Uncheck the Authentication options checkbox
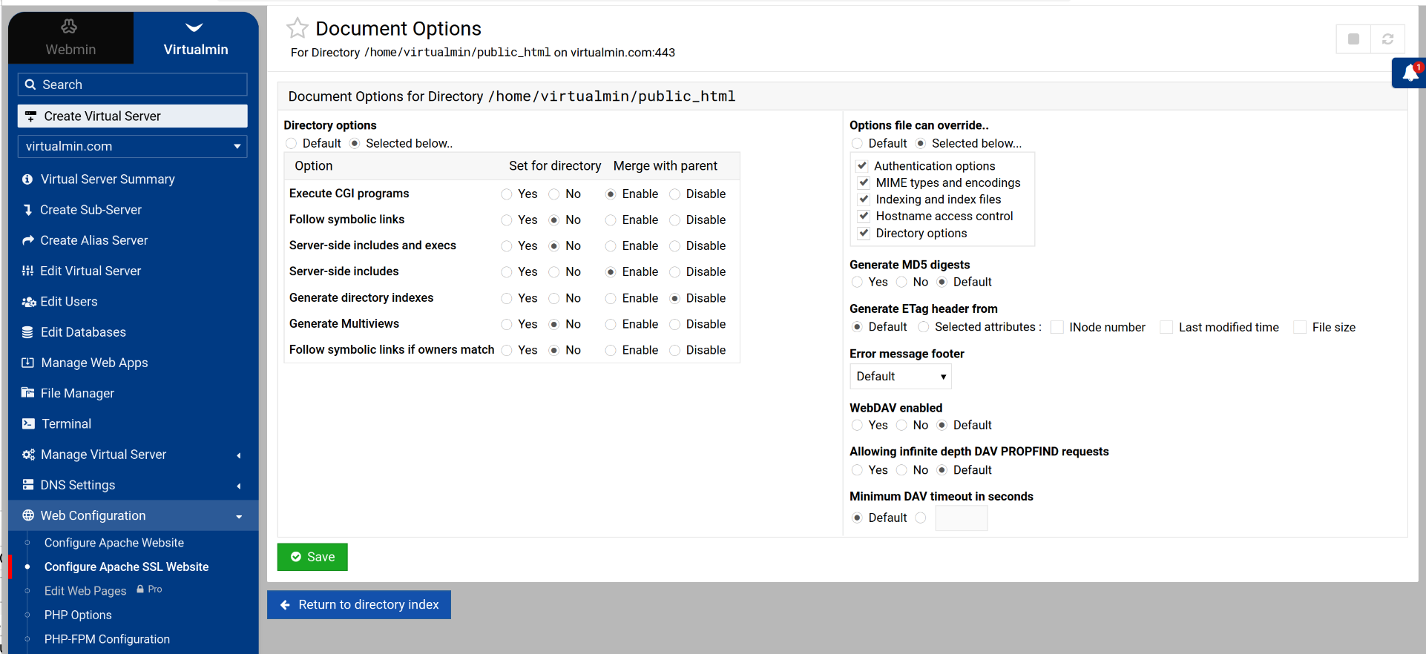Viewport: 1426px width, 654px height. (862, 166)
